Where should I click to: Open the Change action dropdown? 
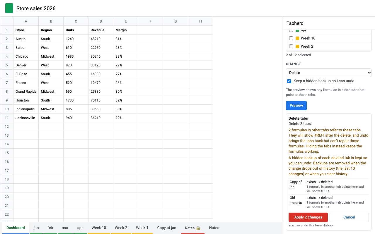tap(328, 73)
